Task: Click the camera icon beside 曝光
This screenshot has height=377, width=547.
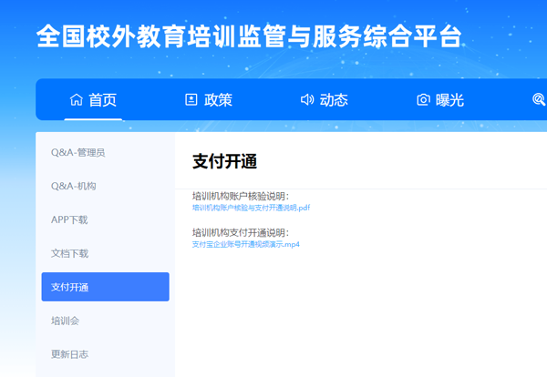Action: click(423, 100)
